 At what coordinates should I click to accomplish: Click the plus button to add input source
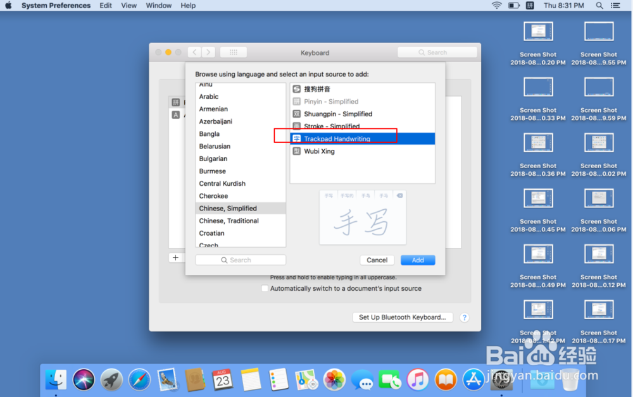click(175, 257)
